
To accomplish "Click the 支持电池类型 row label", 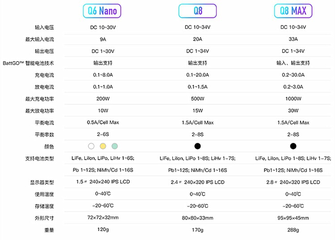I will coord(39,159).
